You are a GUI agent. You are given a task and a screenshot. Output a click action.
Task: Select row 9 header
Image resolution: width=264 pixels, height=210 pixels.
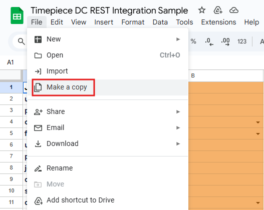click(x=11, y=179)
